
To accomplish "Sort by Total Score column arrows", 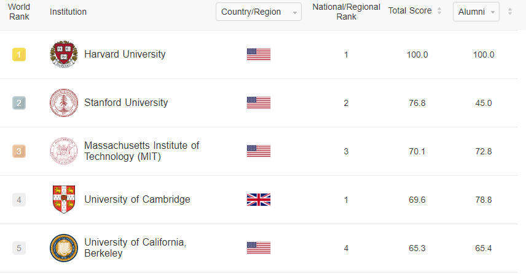I will 439,11.
